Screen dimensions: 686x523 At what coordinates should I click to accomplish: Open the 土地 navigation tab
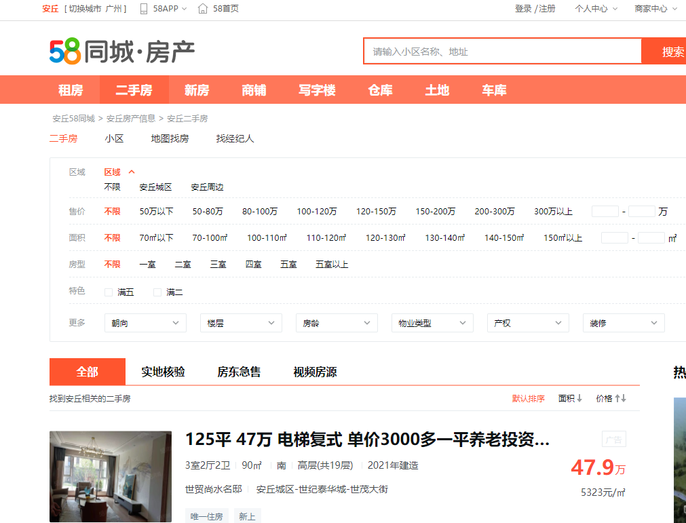click(x=438, y=90)
